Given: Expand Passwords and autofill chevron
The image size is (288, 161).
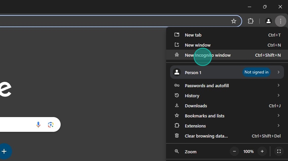Looking at the screenshot, I should tap(278, 85).
